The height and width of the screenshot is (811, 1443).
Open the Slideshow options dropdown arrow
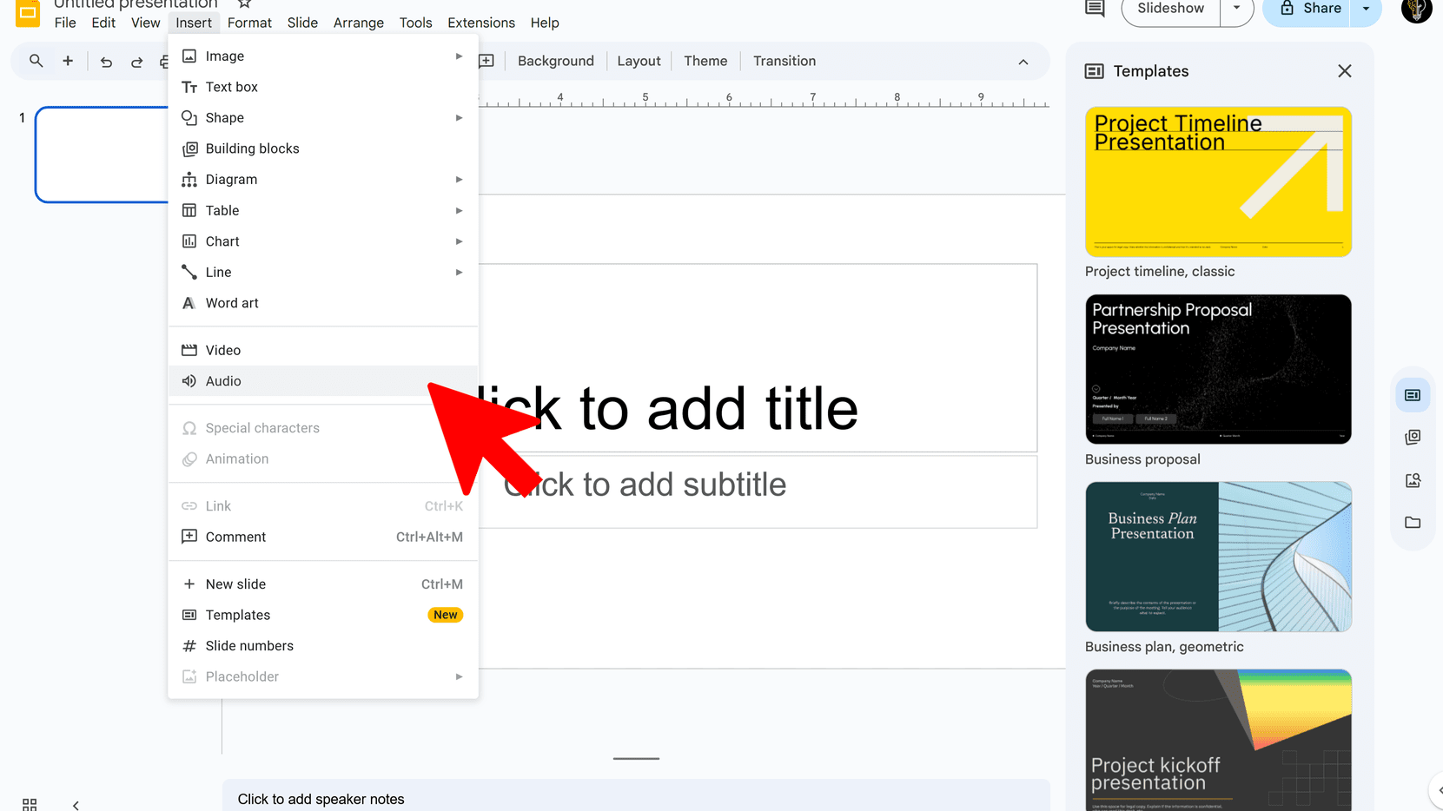1236,9
